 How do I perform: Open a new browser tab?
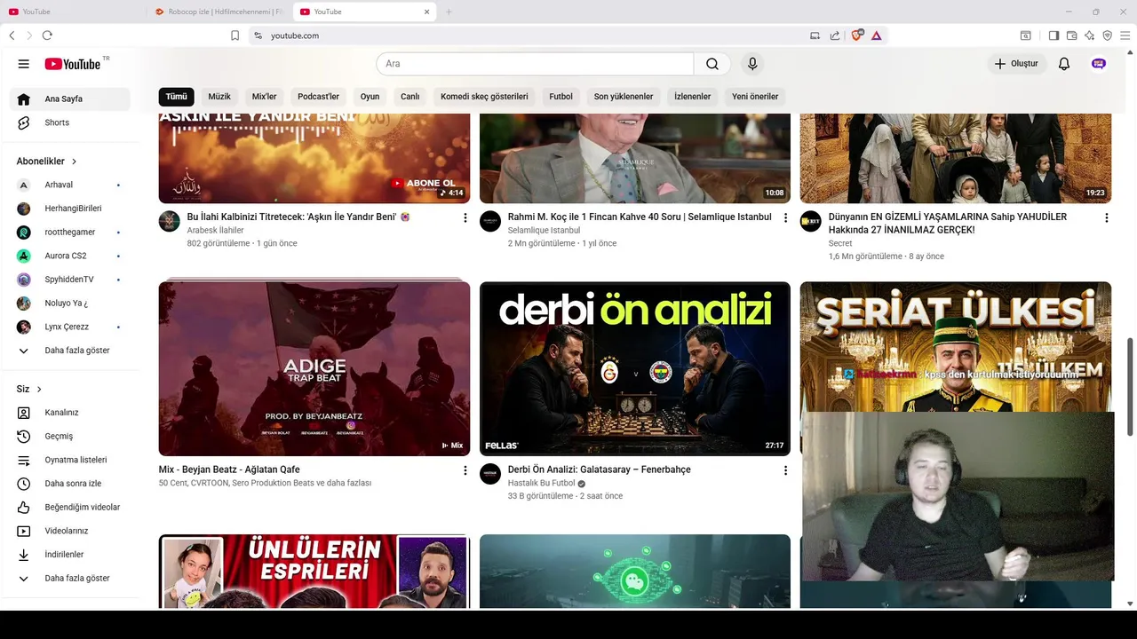pyautogui.click(x=449, y=12)
